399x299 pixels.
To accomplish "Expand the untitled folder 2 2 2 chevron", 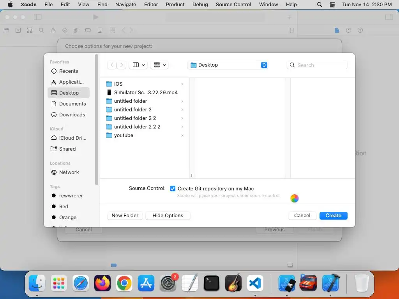I will (x=182, y=127).
